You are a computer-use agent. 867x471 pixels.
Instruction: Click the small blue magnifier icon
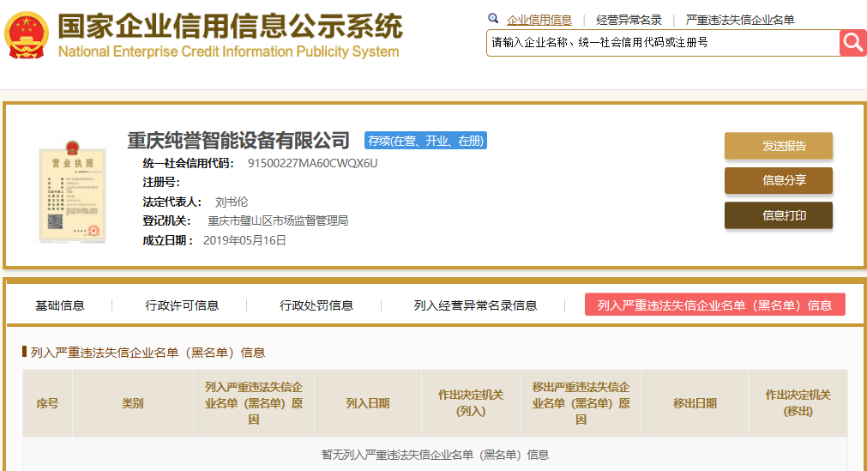coord(493,19)
